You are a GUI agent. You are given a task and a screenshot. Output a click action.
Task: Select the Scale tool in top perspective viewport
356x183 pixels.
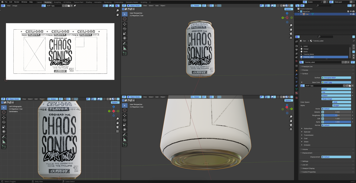pyautogui.click(x=125, y=33)
